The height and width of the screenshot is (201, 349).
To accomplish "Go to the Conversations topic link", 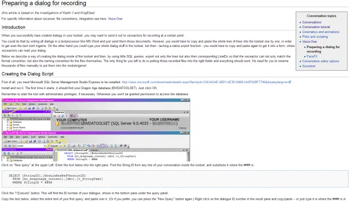I will click(312, 22).
